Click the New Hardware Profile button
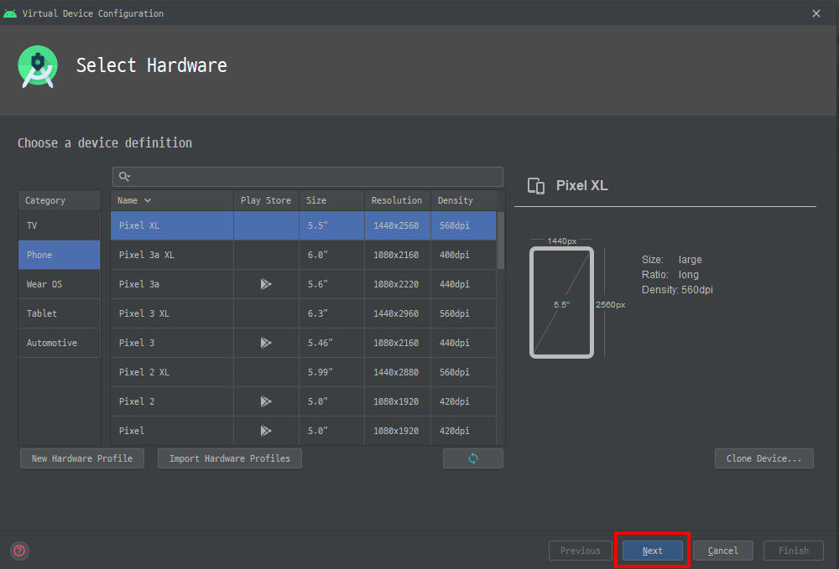The image size is (839, 569). tap(82, 458)
